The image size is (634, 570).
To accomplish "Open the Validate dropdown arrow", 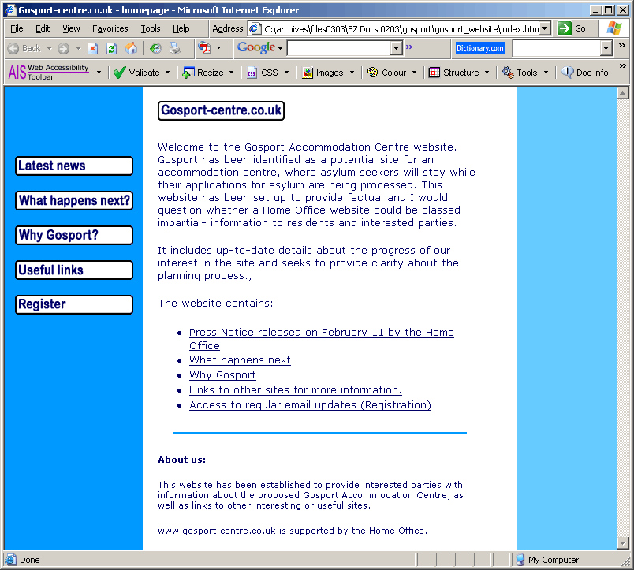I will click(167, 73).
